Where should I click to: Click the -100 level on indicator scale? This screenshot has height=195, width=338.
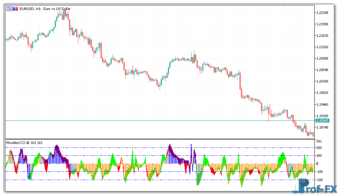pos(319,172)
